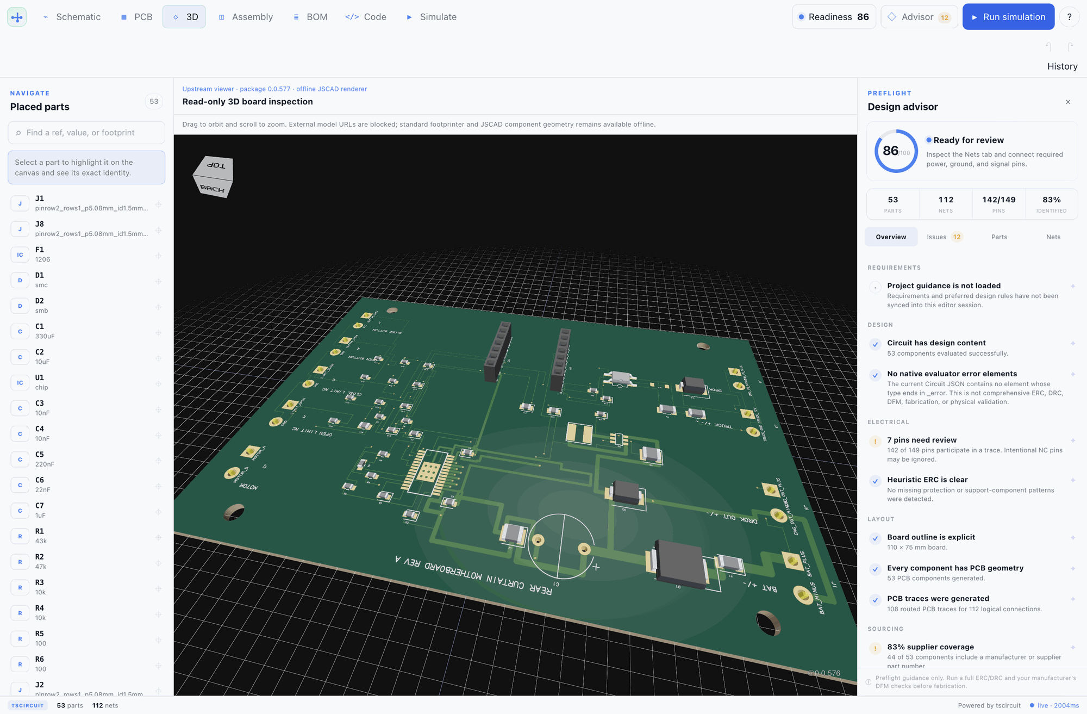
Task: Click the IC badge icon for U1
Action: point(20,382)
